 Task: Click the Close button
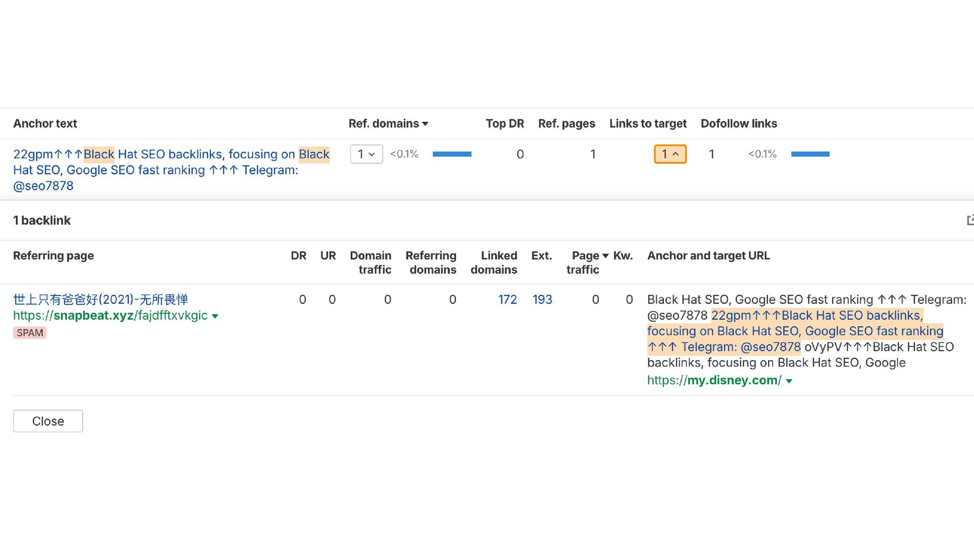click(48, 421)
